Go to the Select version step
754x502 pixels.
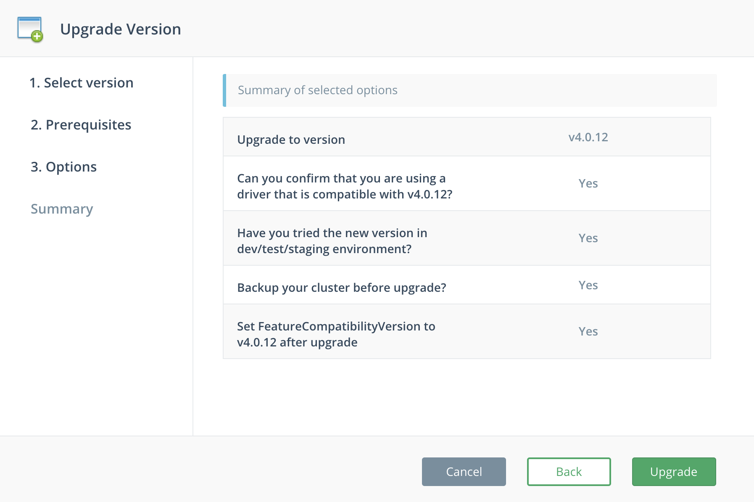click(81, 83)
